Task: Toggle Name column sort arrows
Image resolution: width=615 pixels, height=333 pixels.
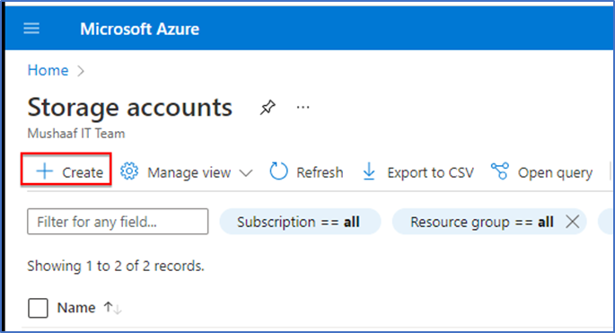Action: coord(112,308)
